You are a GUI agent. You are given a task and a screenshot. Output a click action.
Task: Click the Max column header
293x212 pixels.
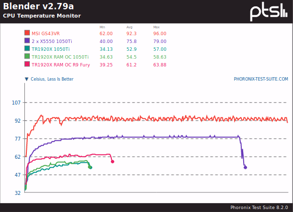click(x=156, y=27)
